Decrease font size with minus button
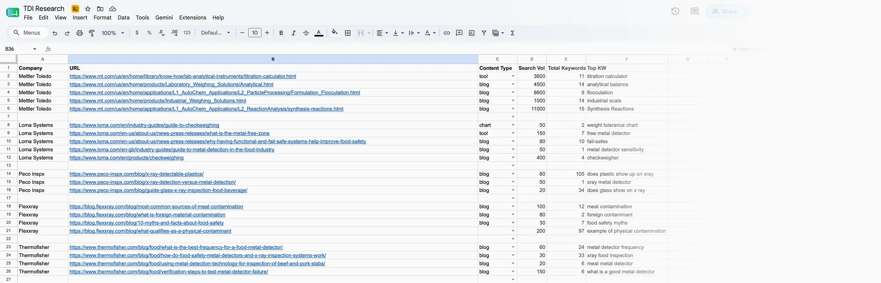 242,33
